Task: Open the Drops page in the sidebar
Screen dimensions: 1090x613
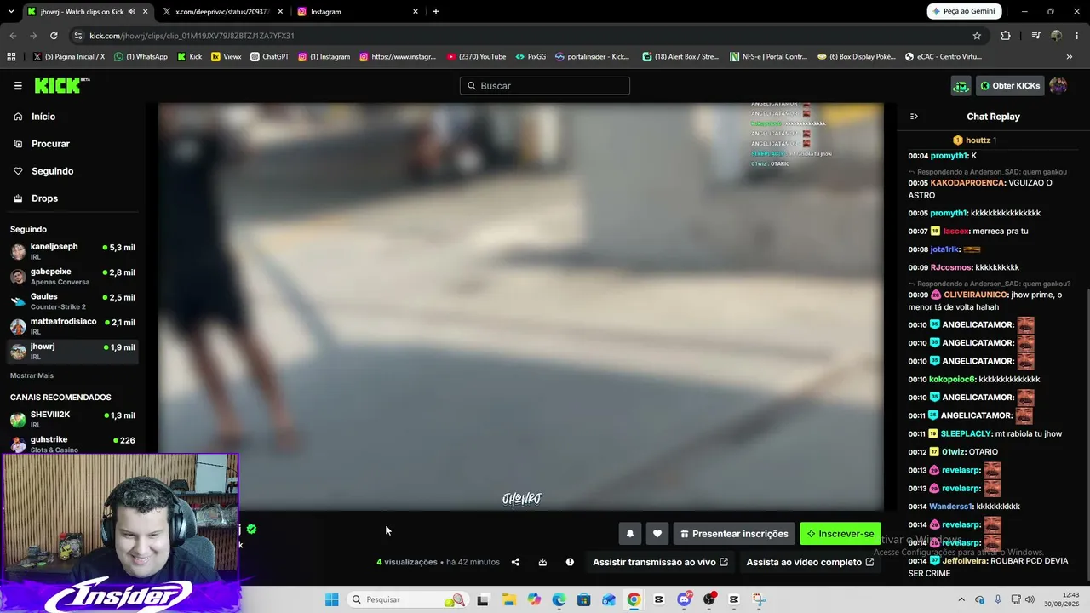Action: (44, 198)
